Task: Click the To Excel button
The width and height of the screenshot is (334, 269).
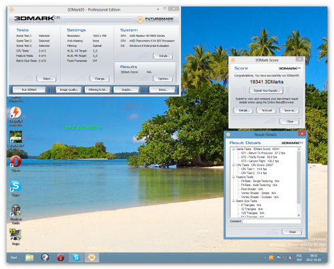Action: click(x=267, y=110)
